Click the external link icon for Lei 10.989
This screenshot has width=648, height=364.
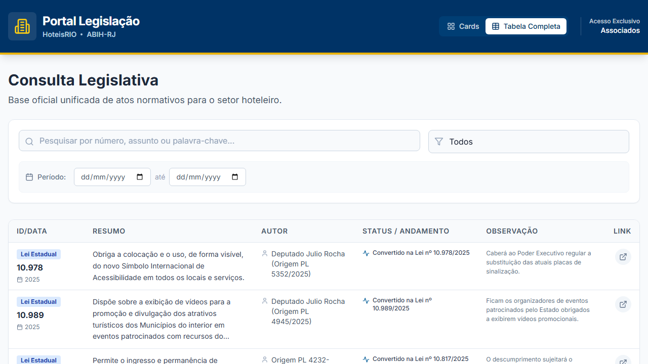point(623,304)
